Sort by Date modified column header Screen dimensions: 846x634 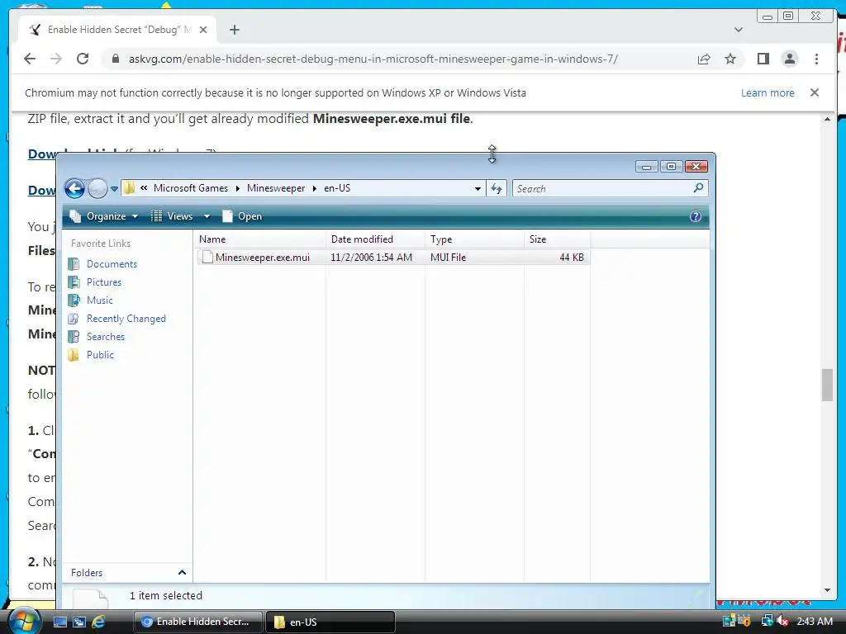pyautogui.click(x=375, y=239)
